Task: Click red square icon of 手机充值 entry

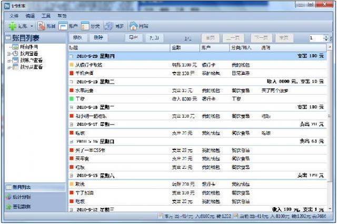Action: tap(72, 73)
